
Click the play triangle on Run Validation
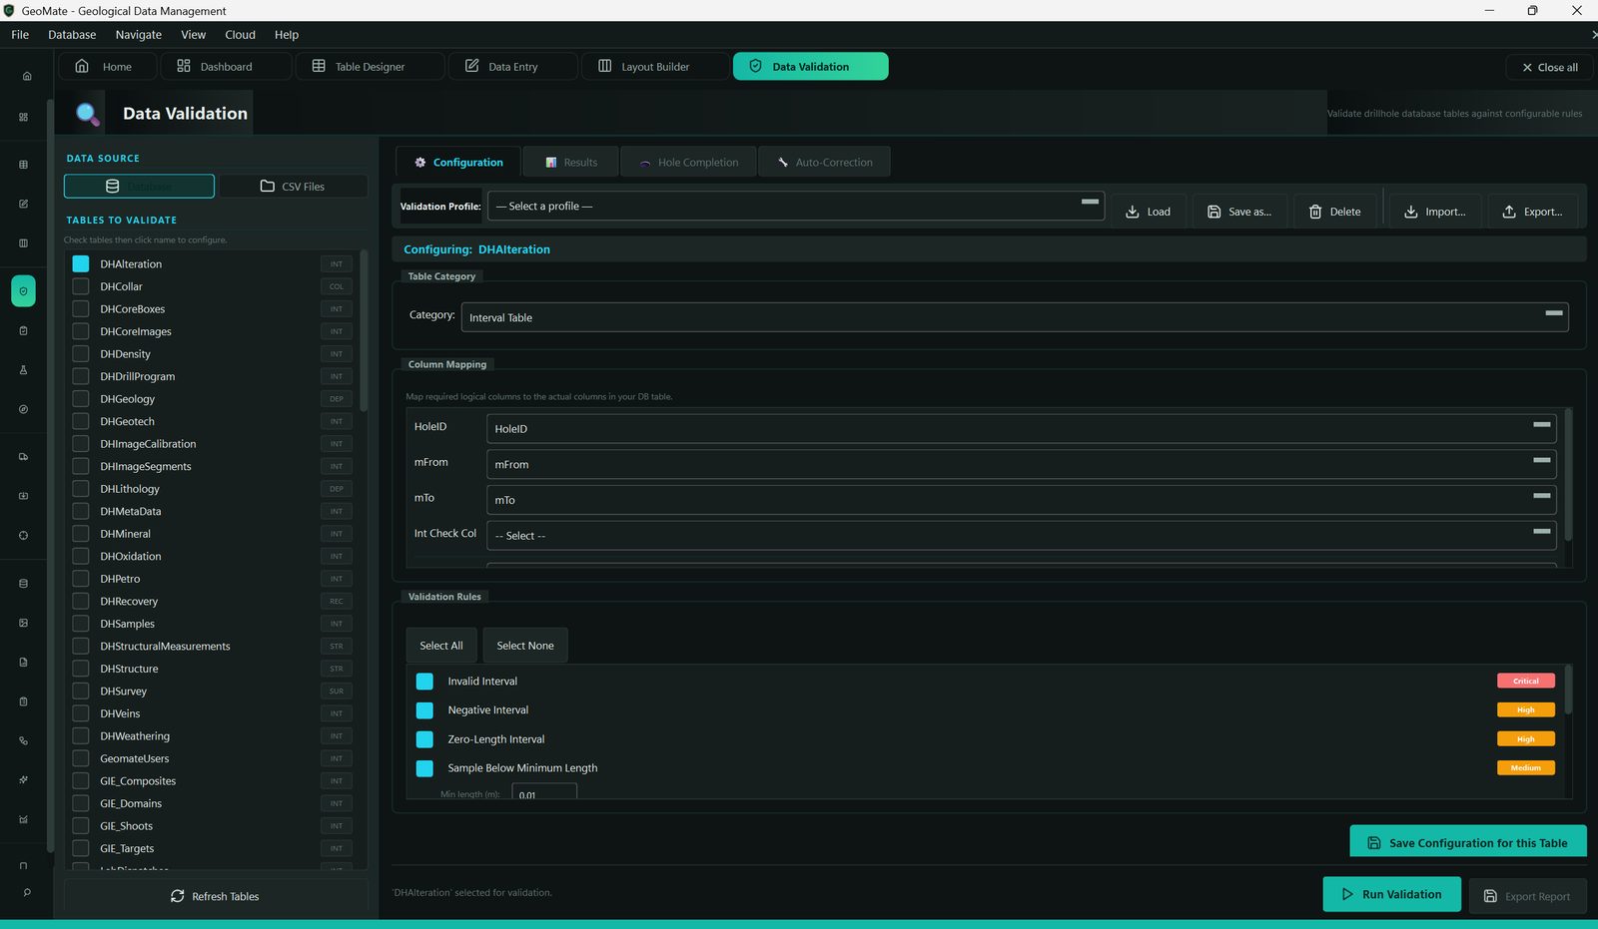pyautogui.click(x=1347, y=894)
